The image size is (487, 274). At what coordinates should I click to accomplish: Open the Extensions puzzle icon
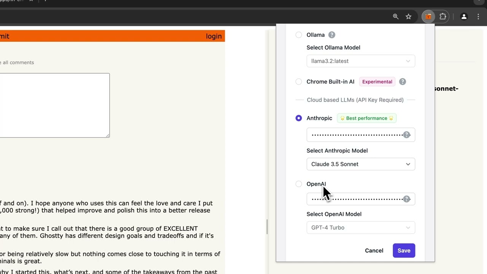coord(443,16)
